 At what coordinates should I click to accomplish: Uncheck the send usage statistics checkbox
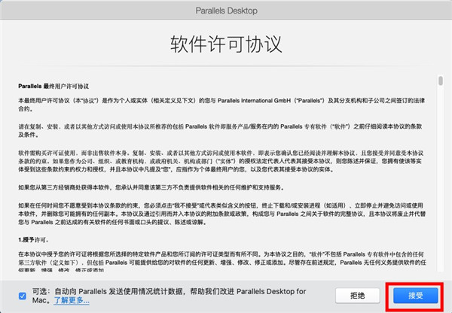[x=23, y=296]
